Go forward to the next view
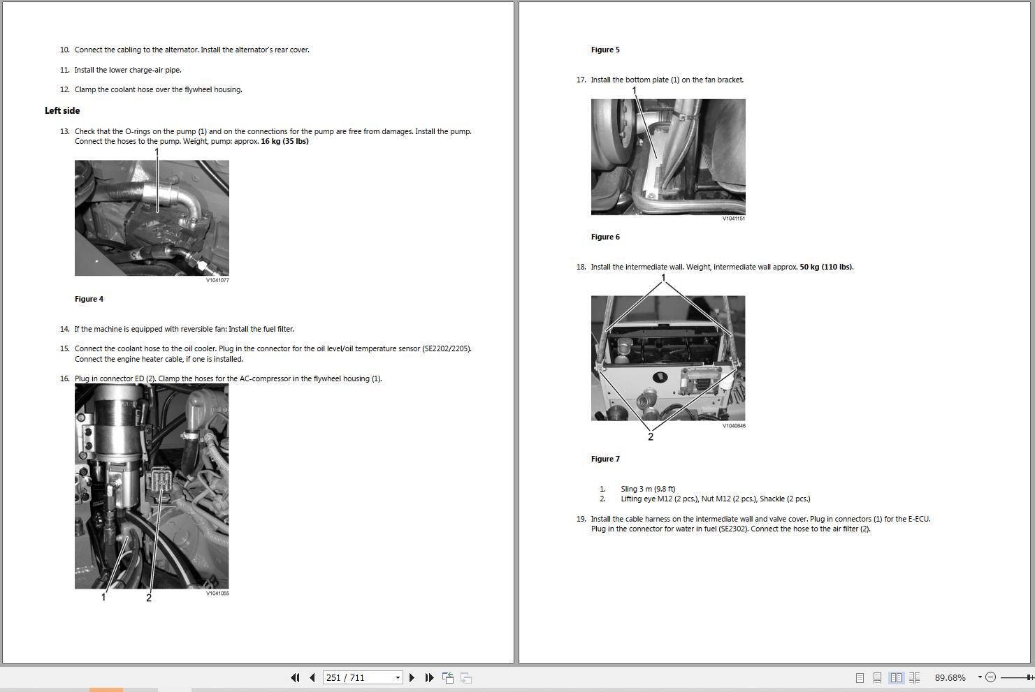1035x692 pixels. (x=465, y=677)
